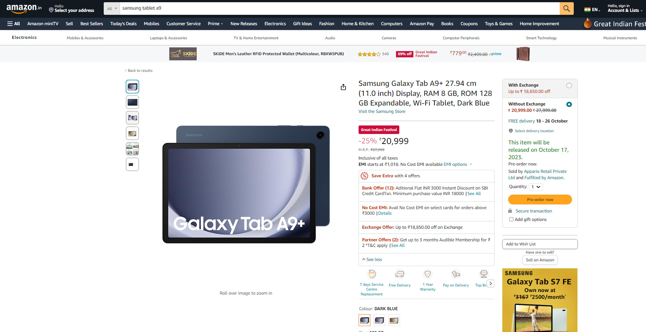Viewport: 646px width, 332px height.
Task: Select the With Exchange radio option
Action: click(569, 85)
